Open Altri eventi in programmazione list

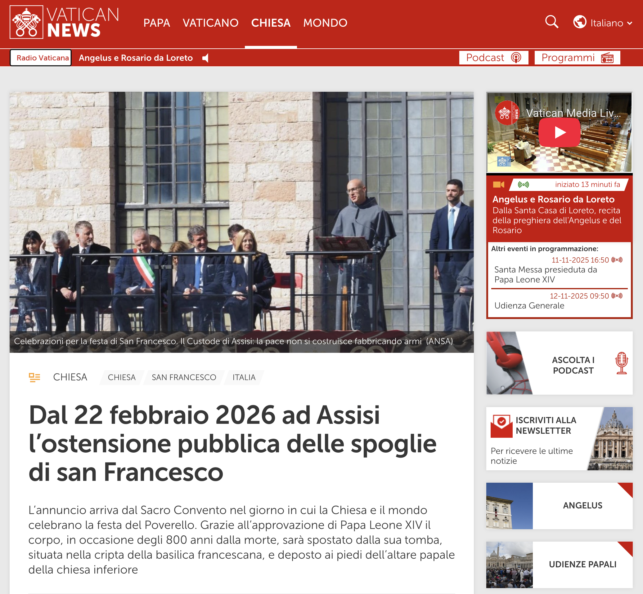tap(545, 248)
